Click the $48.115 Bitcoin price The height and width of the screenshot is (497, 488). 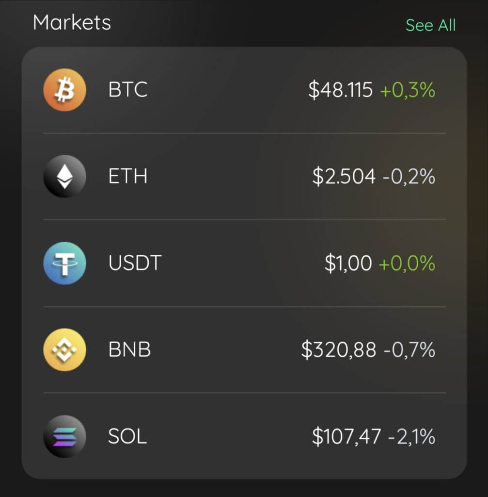click(x=341, y=90)
